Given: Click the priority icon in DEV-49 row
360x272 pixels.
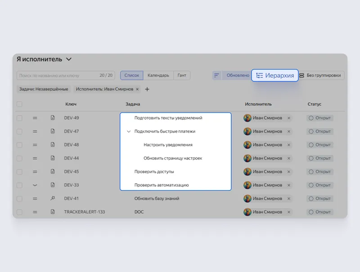Looking at the screenshot, I should (35, 118).
